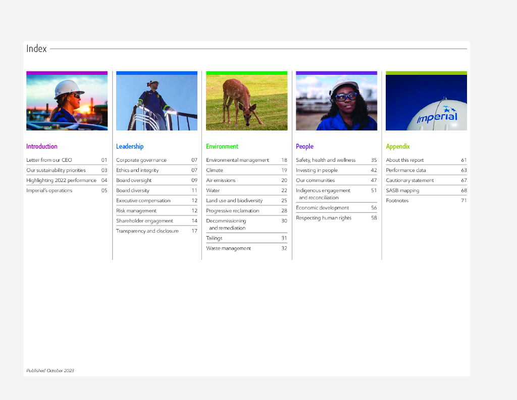Screen dimensions: 517x400
Task: Open Letter from our CEO entry
Action: [49, 160]
